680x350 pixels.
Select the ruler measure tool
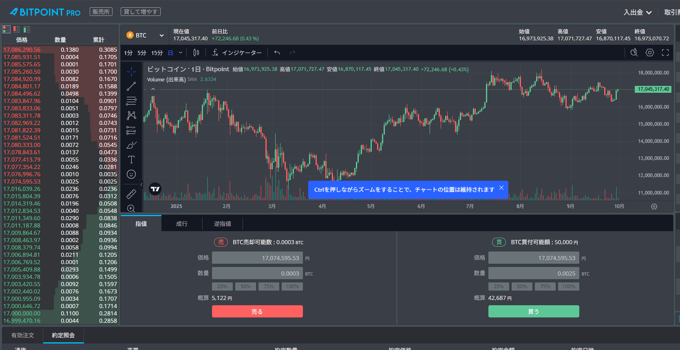(131, 194)
